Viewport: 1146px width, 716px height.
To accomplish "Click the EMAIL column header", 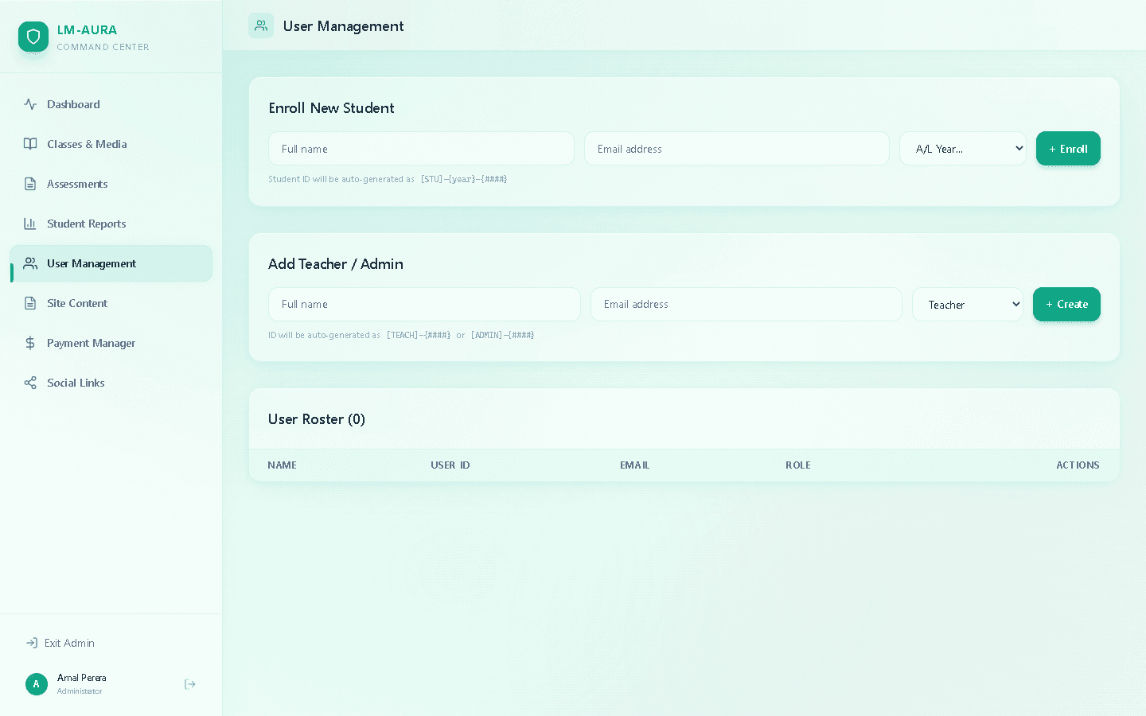I will (x=635, y=465).
